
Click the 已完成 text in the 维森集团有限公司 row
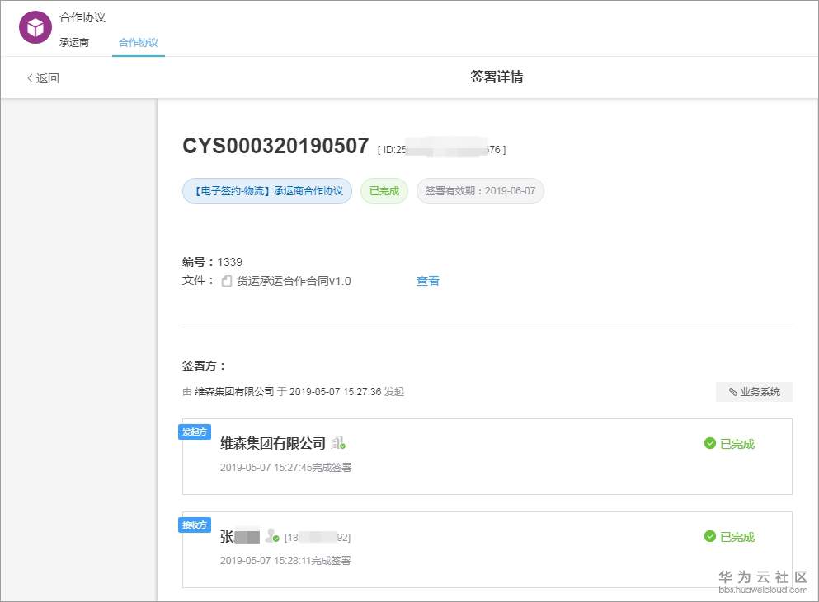click(737, 444)
